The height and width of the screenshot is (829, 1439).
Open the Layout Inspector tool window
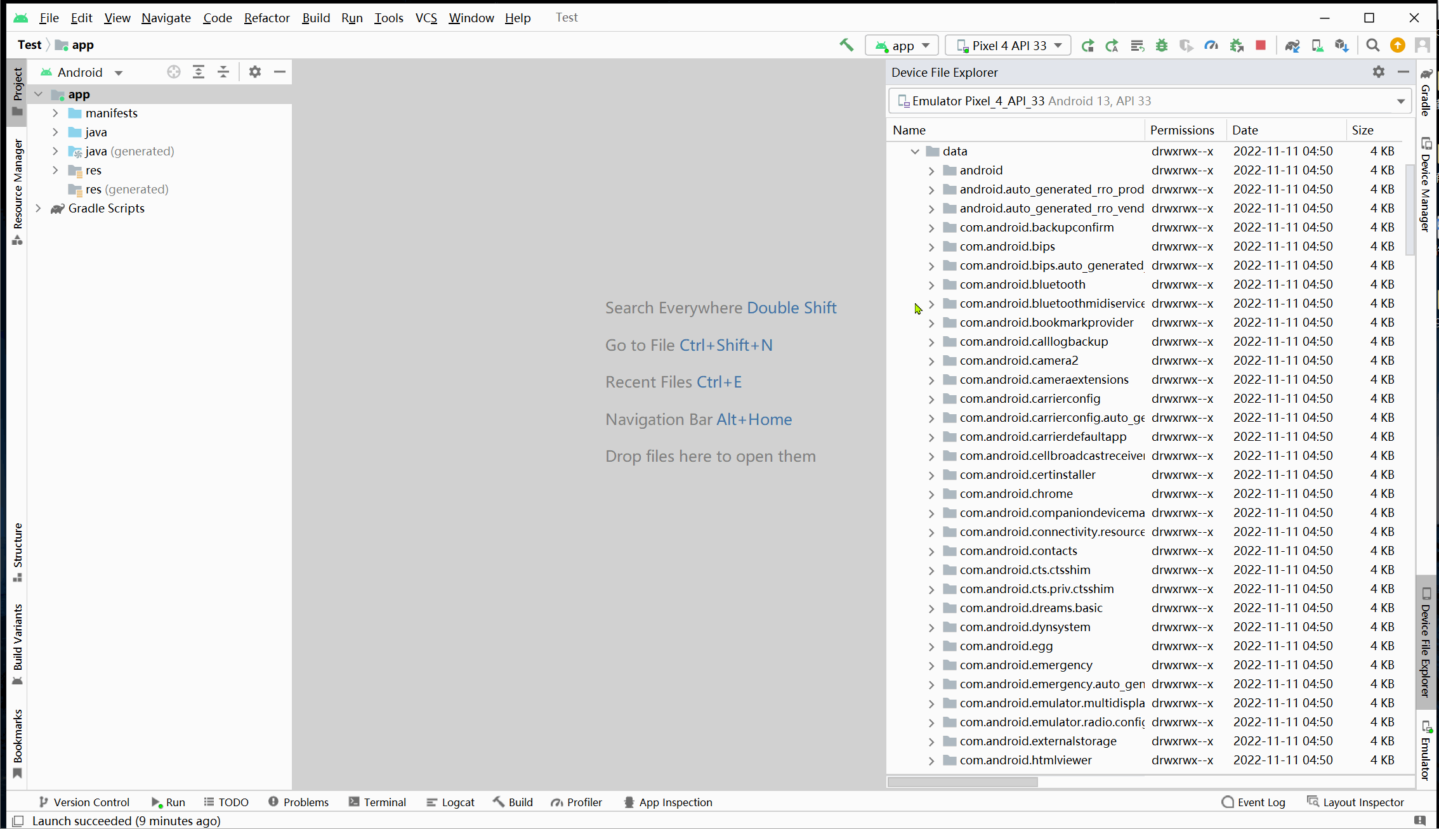(x=1355, y=802)
